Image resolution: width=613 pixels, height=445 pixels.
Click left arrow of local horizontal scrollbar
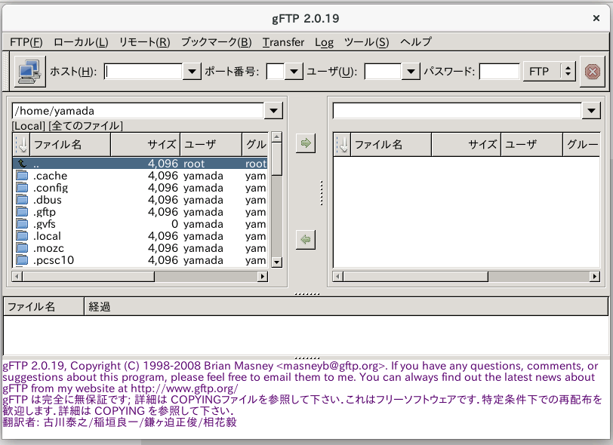tap(17, 277)
